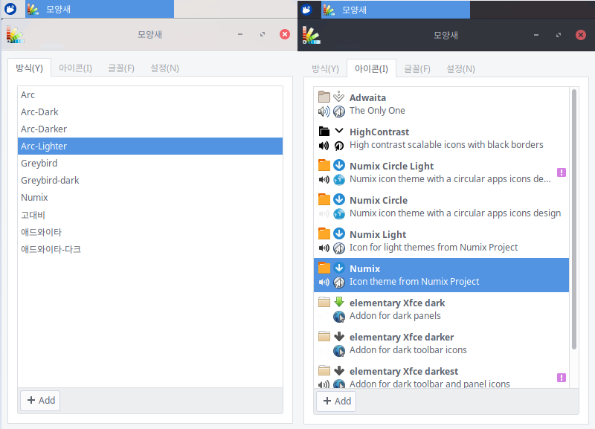This screenshot has width=595, height=429.
Task: Maximize the right dark 모양새 window
Action: coord(559,35)
